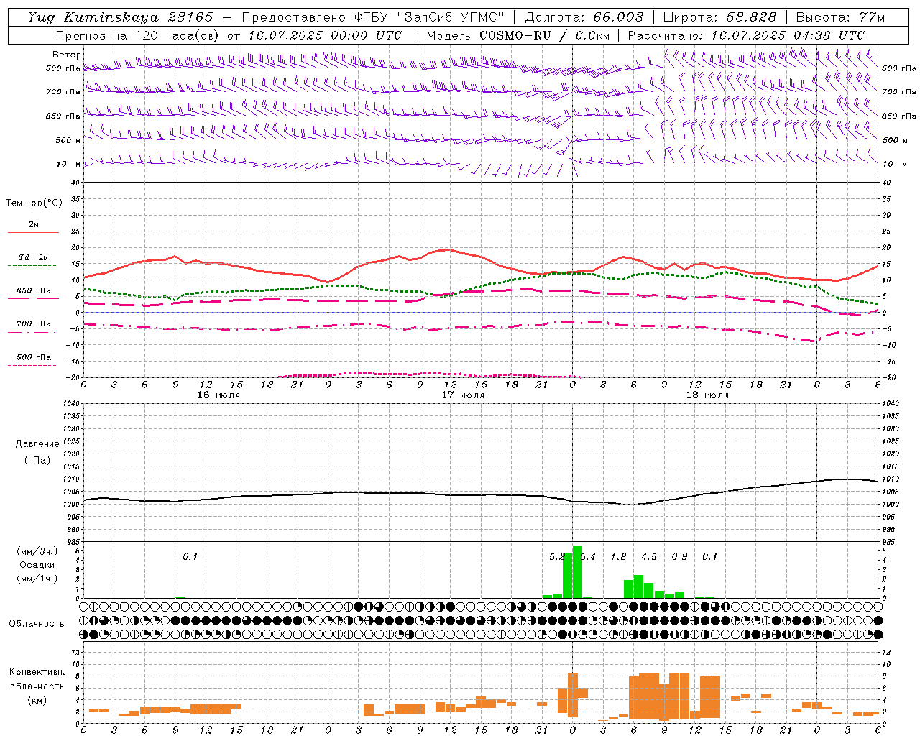The width and height of the screenshot is (920, 736).
Task: Click the dashed Td 2м legend line sample
Action: click(x=34, y=266)
